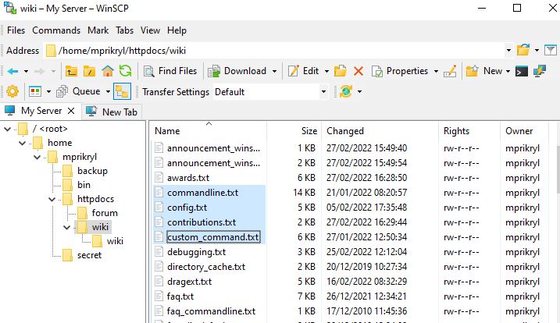
Task: Select file awards.txt
Action: click(x=188, y=178)
